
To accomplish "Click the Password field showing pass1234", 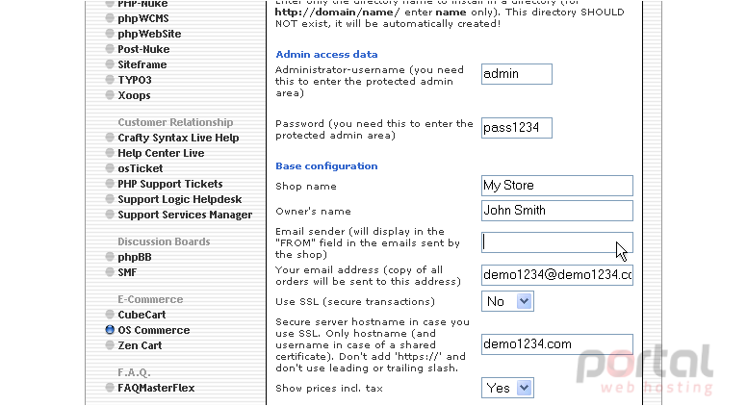I will [516, 128].
